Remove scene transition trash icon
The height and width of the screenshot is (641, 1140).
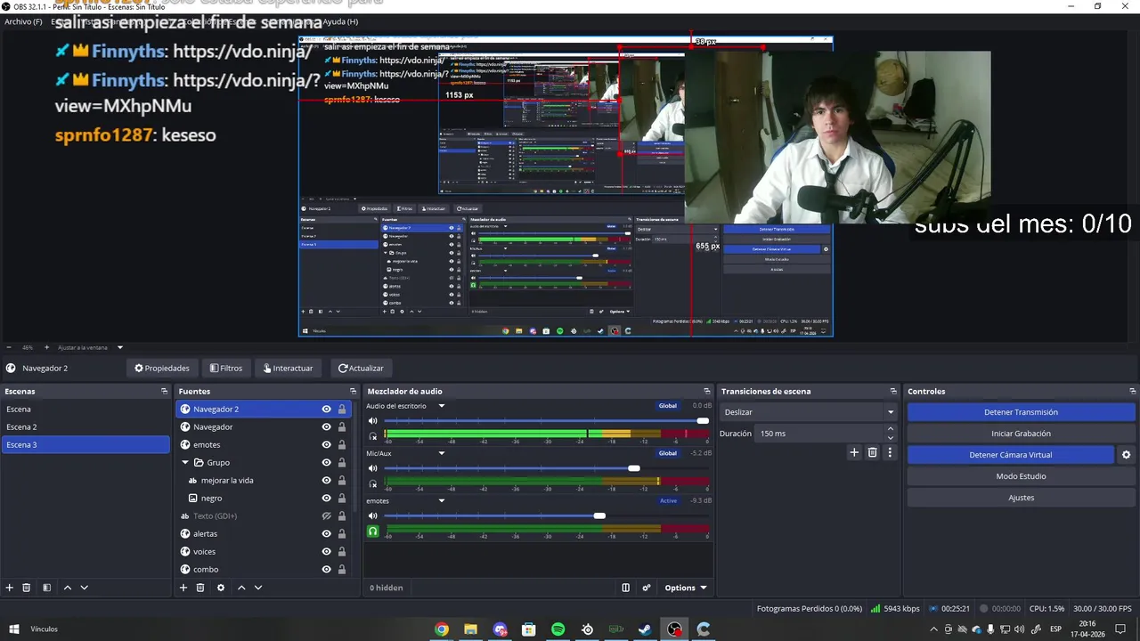pos(872,452)
